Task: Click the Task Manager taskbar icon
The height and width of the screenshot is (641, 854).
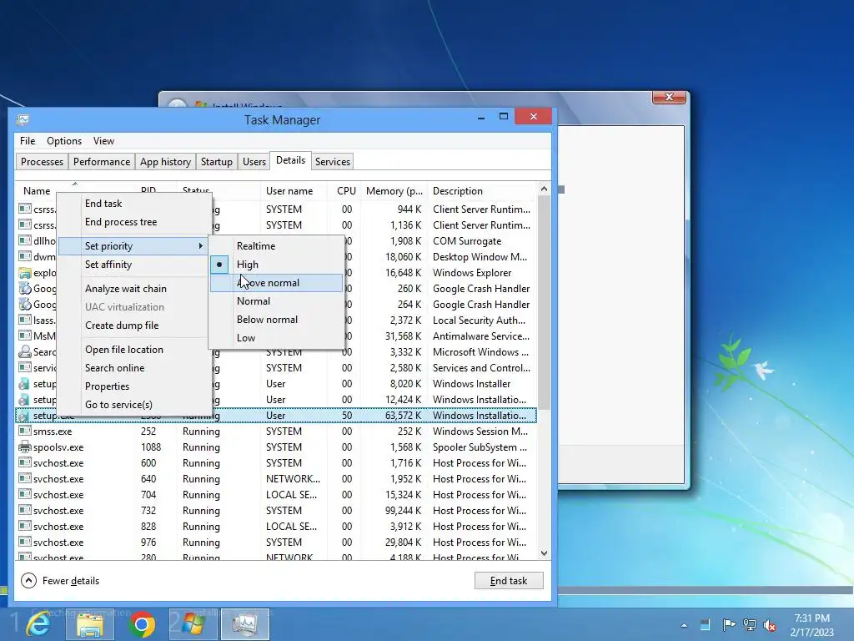Action: click(245, 624)
